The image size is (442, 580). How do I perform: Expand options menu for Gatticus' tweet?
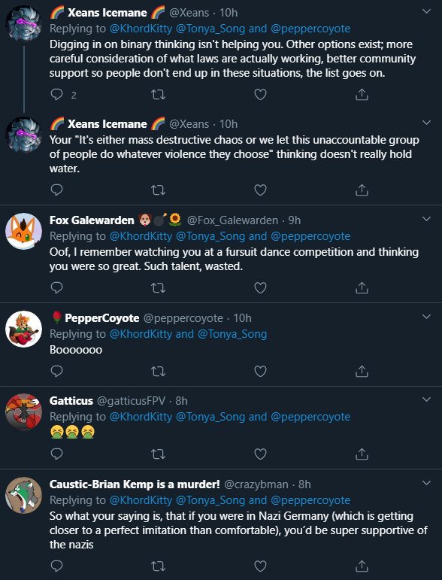click(426, 399)
